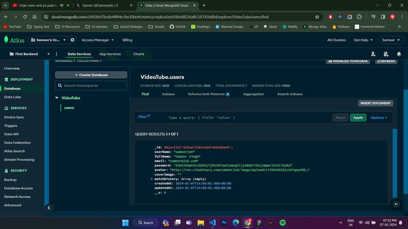Click the red ad blocker extension icon
Image resolution: width=408 pixels, height=229 pixels.
(x=330, y=17)
